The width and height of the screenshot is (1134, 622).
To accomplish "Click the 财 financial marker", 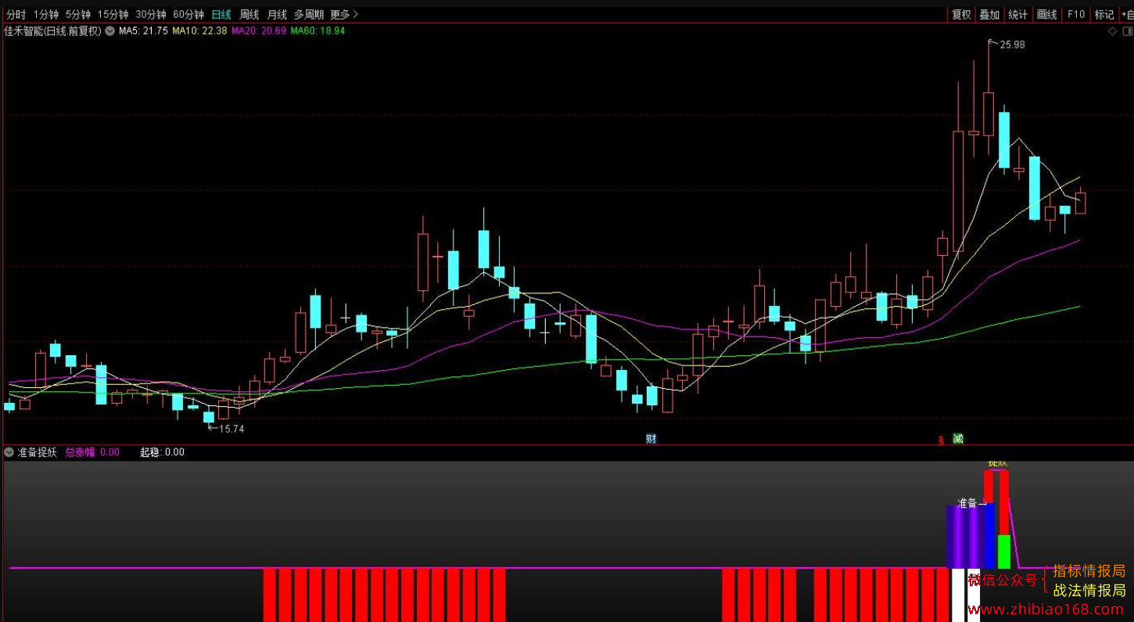I will tap(651, 439).
